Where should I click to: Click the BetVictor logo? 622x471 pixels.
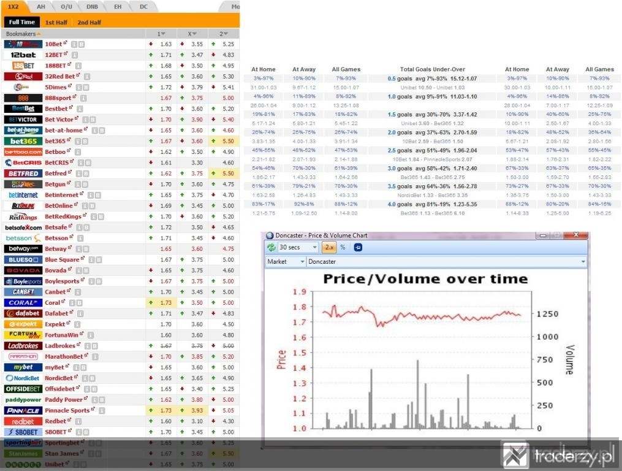click(23, 120)
